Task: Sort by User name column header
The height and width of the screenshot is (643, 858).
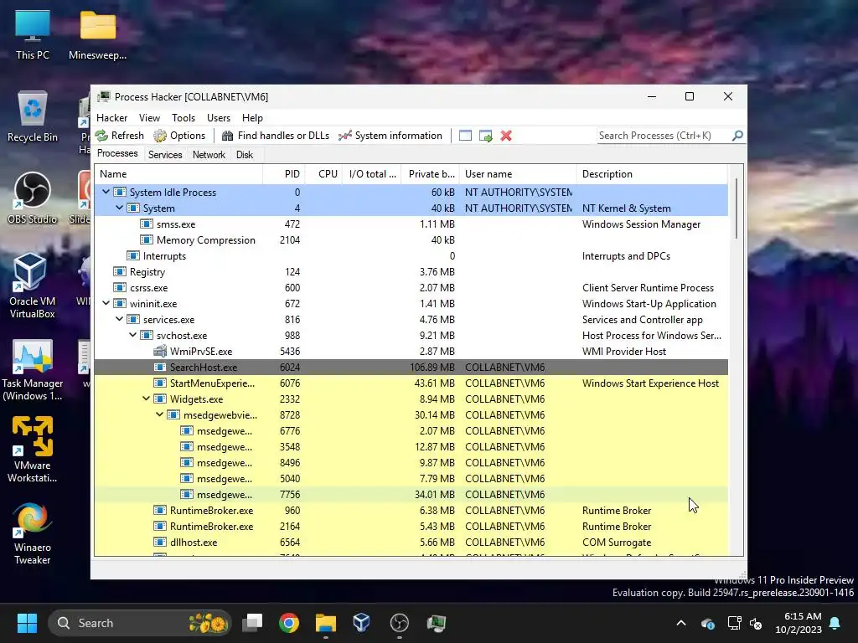Action: coord(518,174)
